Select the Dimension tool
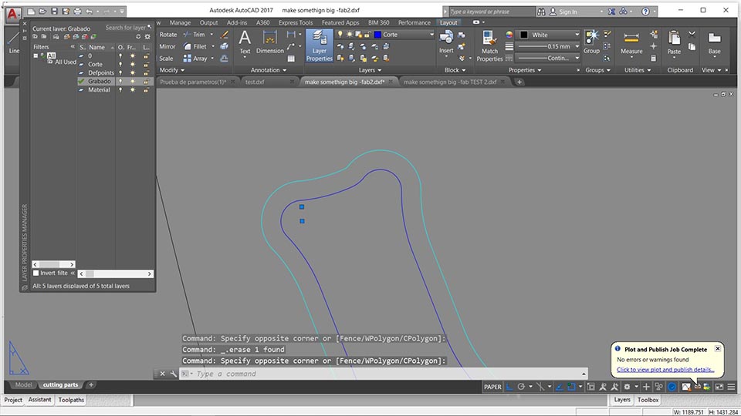741x416 pixels. pyautogui.click(x=270, y=43)
